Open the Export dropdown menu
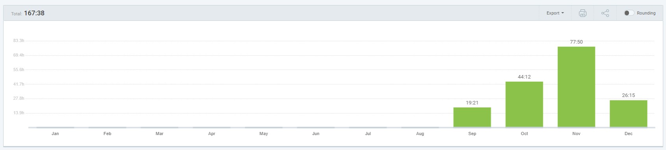Viewport: 666px width, 150px height. point(555,13)
